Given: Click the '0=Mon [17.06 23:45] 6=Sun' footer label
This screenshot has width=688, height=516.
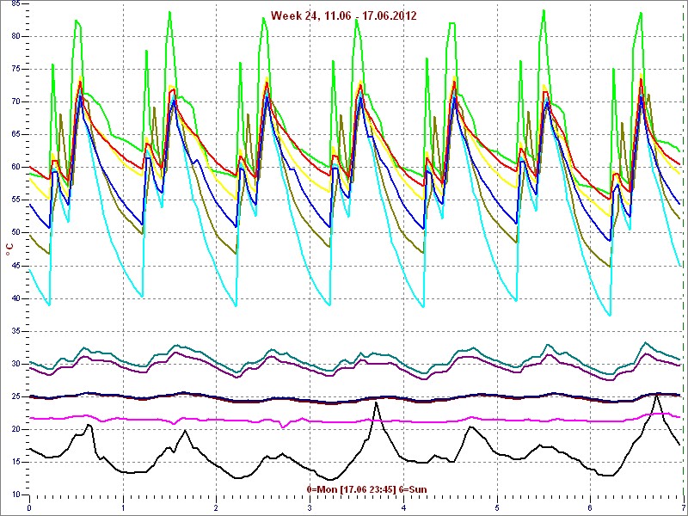Looking at the screenshot, I should (366, 489).
